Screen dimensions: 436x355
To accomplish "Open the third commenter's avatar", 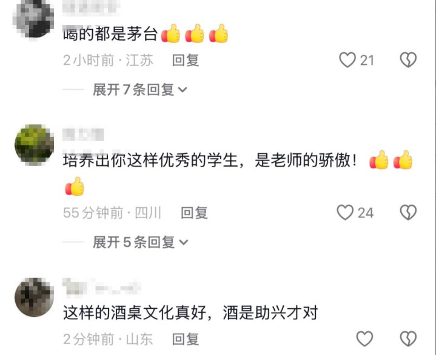I will [34, 297].
